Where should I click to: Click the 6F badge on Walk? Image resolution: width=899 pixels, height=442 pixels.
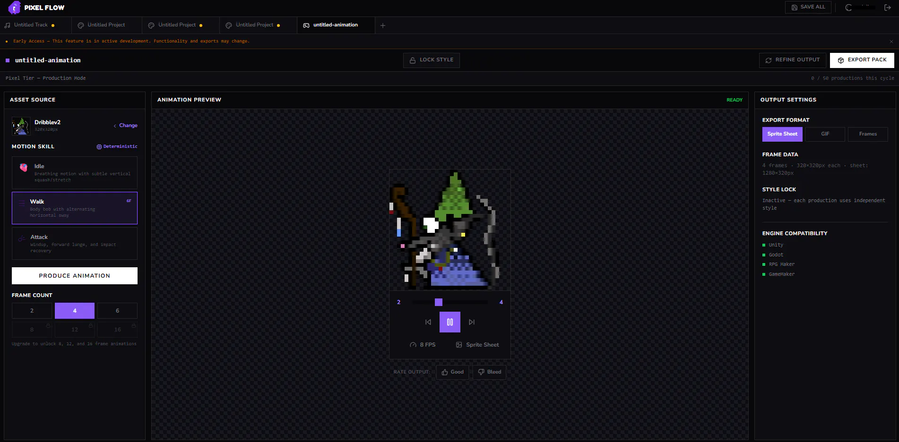129,201
